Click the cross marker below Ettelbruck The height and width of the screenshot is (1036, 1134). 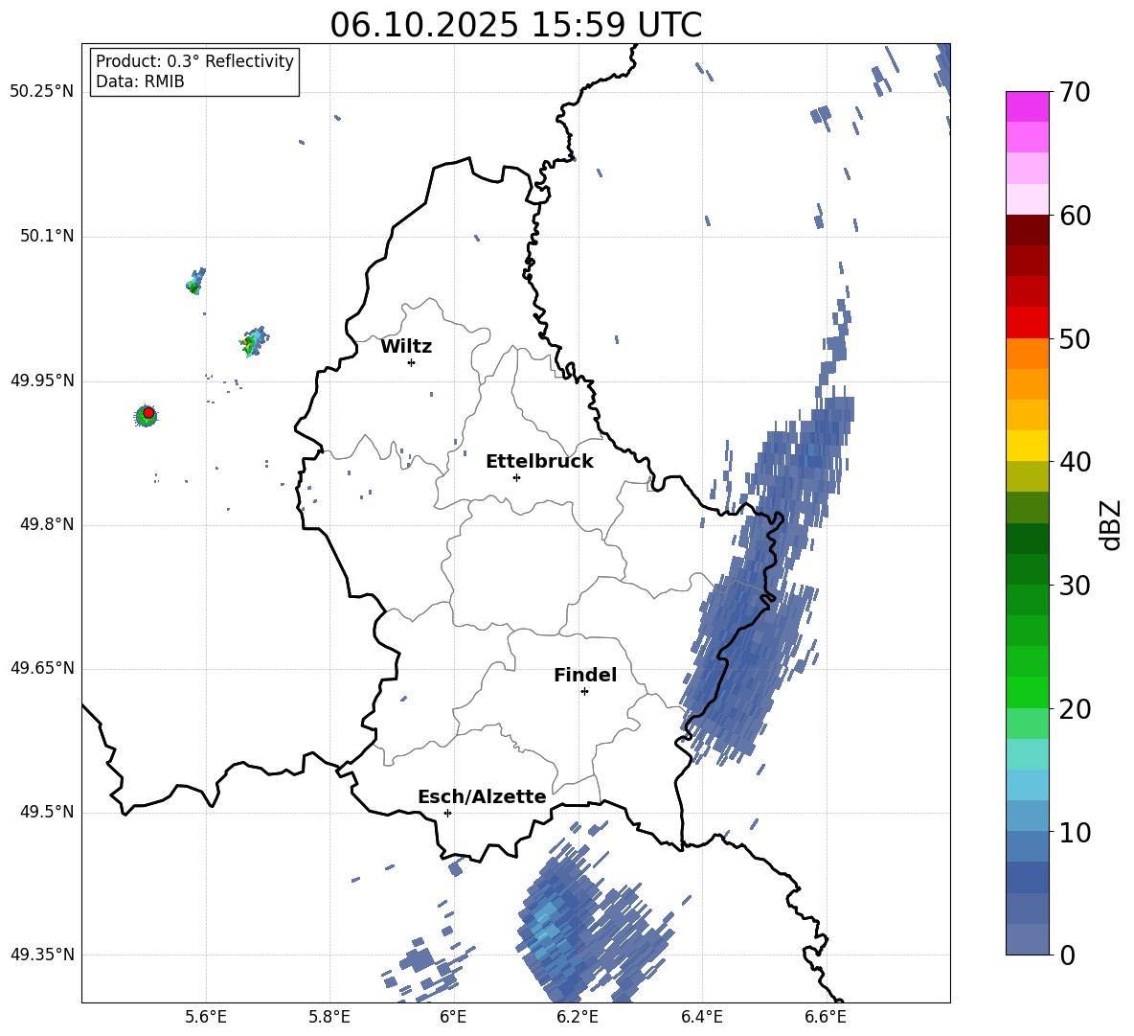[x=516, y=477]
